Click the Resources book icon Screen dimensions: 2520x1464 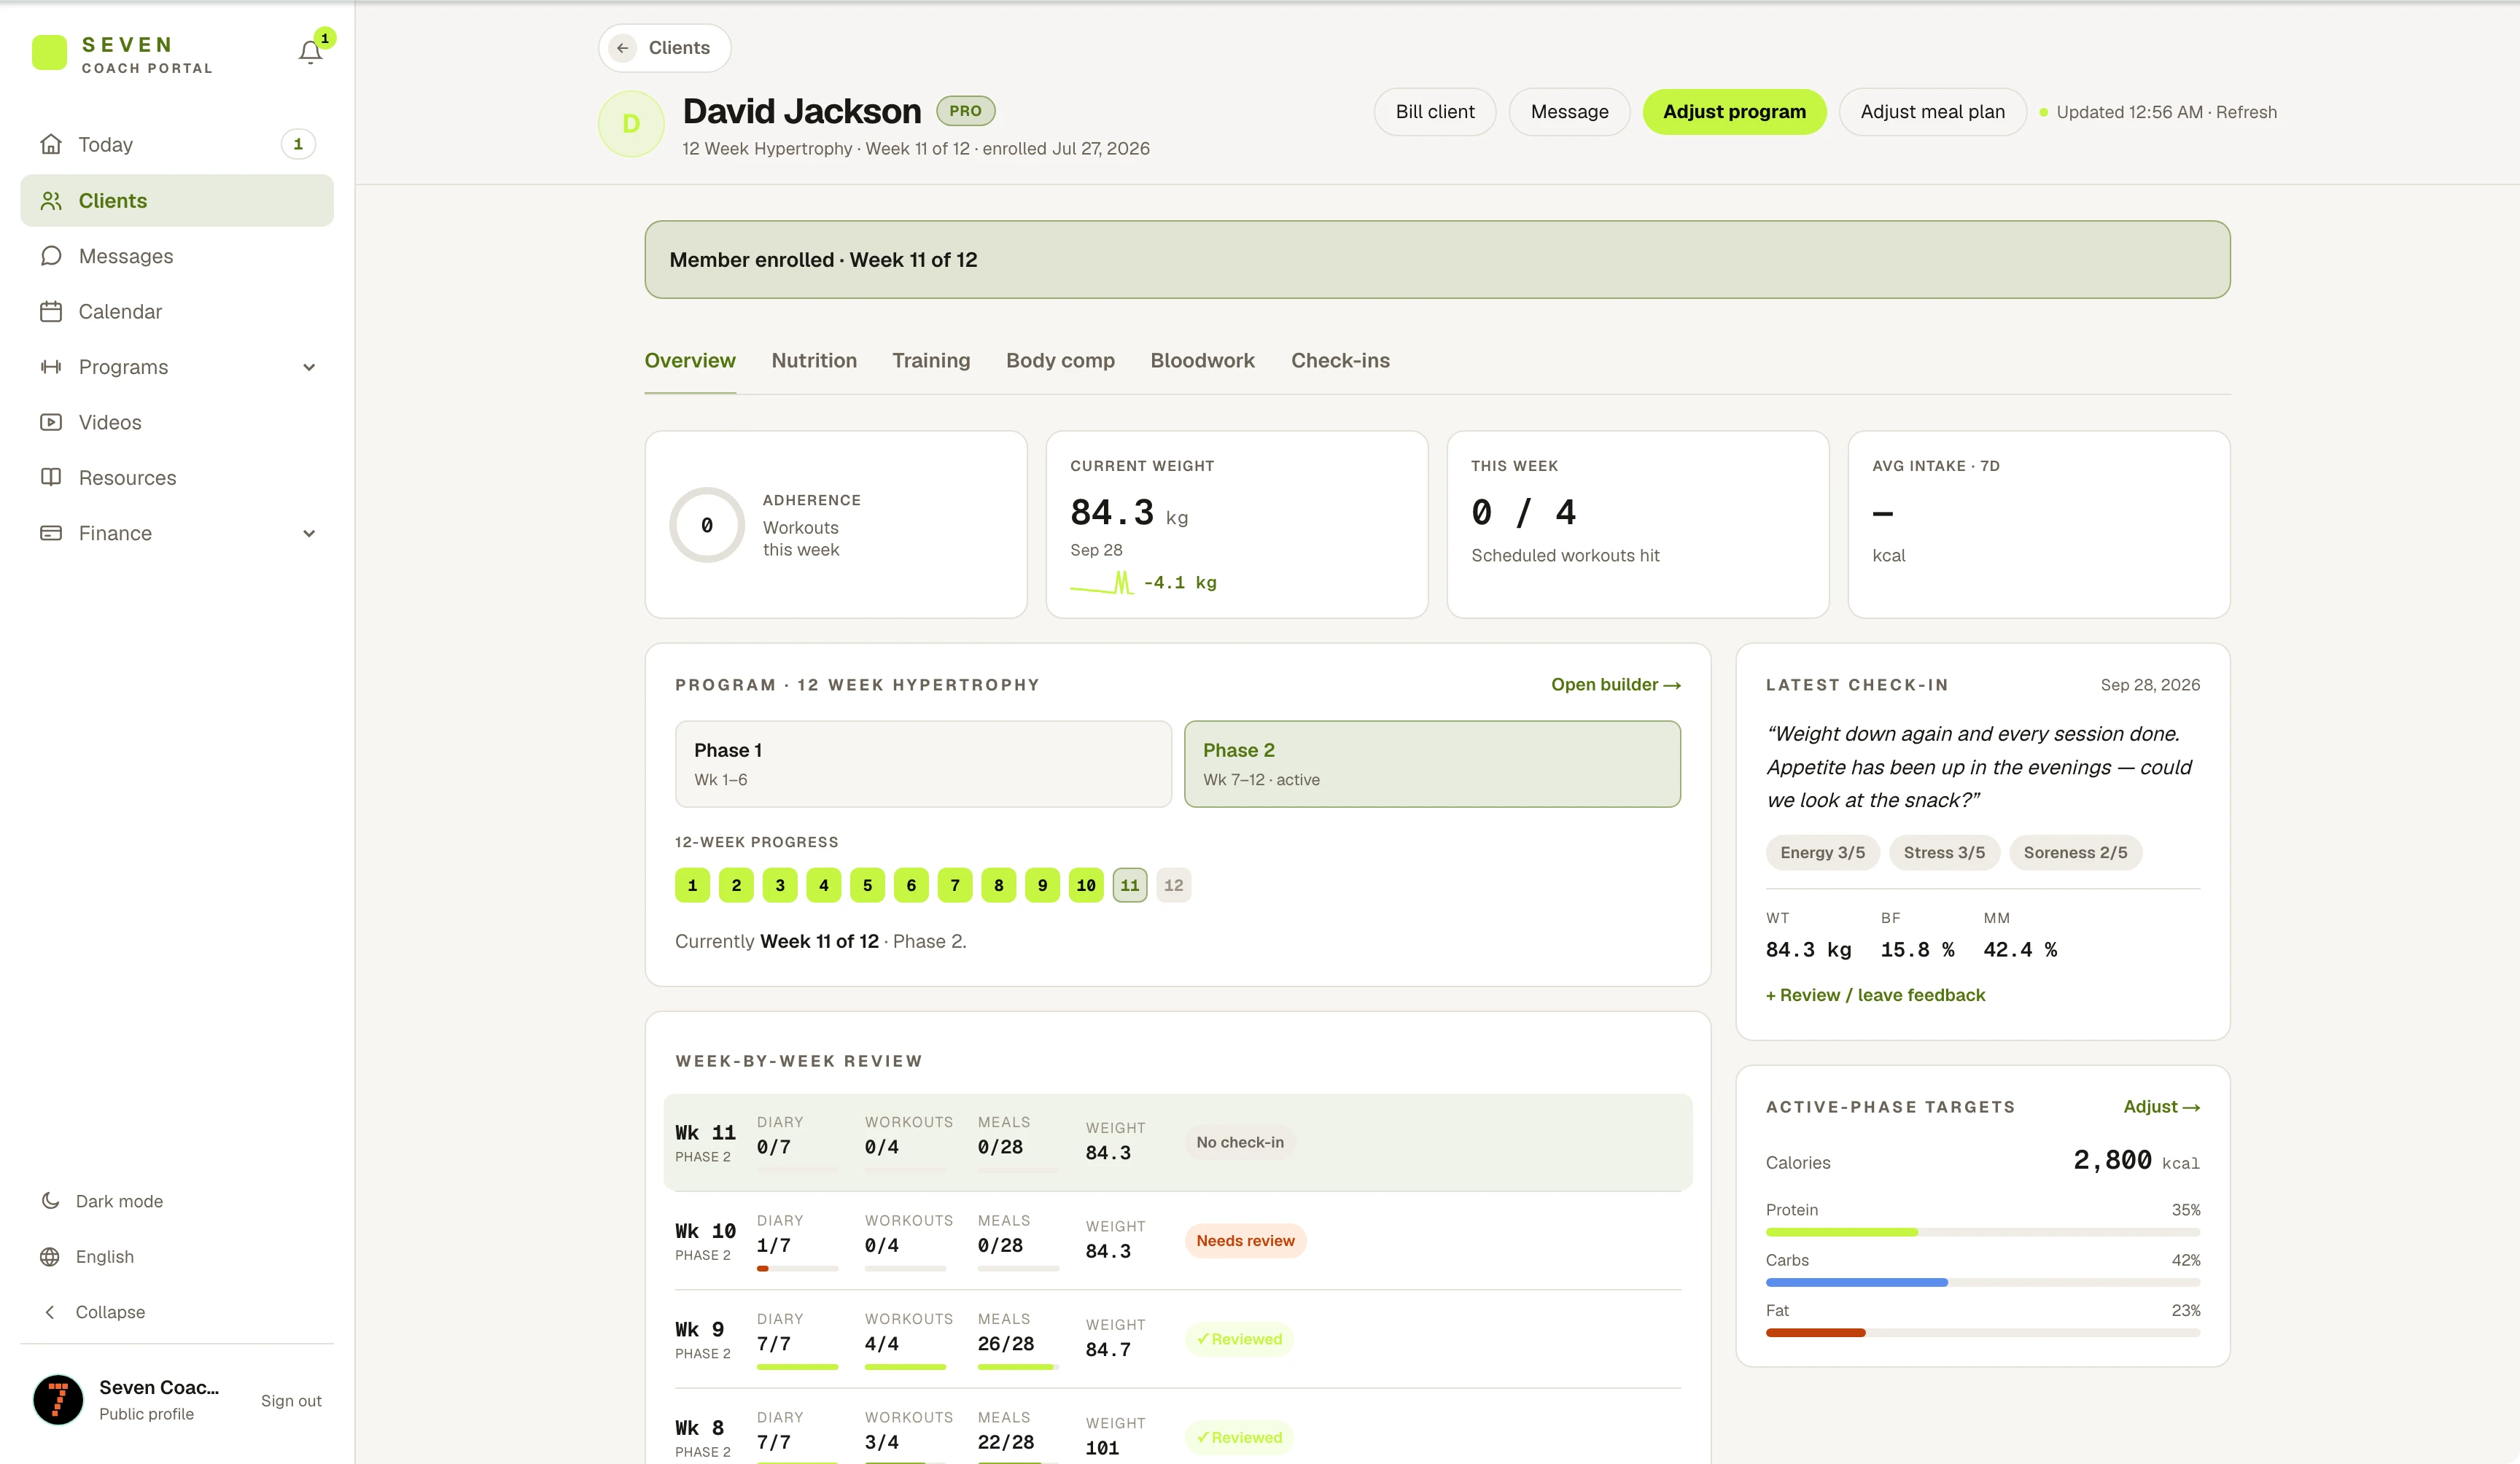click(x=51, y=477)
